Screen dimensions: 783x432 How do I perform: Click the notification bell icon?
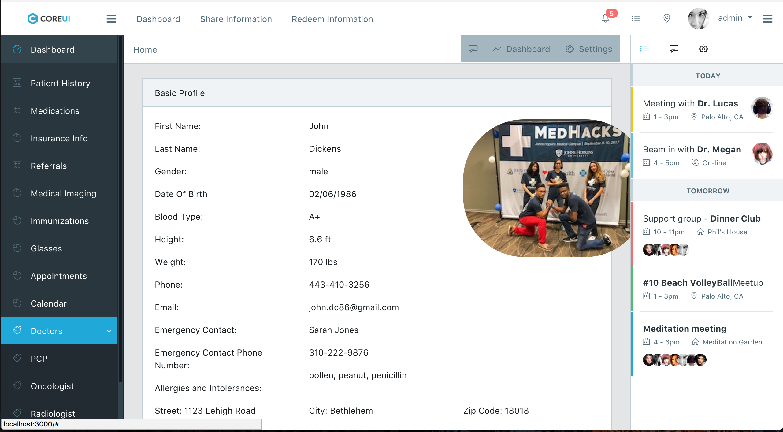coord(606,19)
